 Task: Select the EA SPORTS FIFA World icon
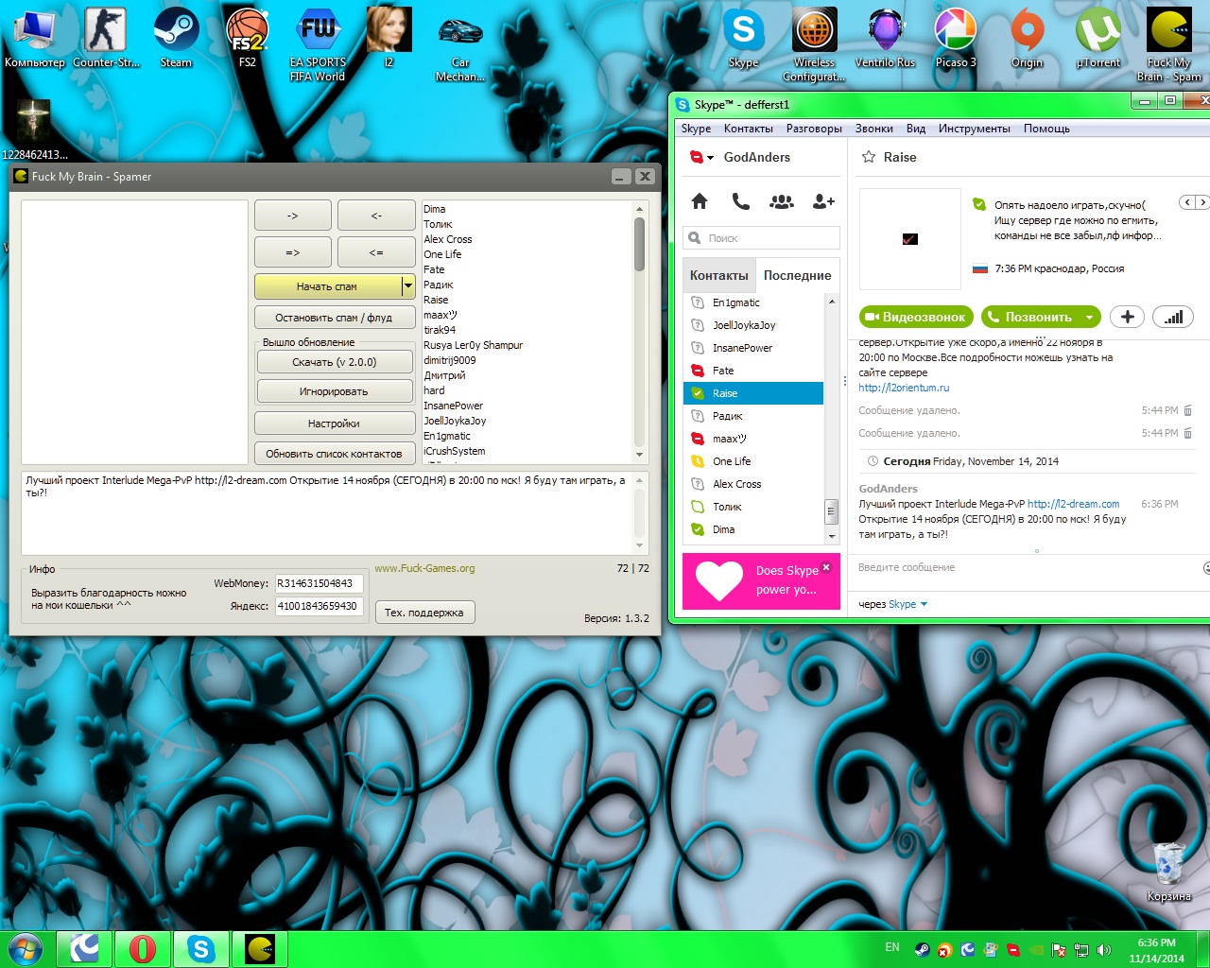point(318,44)
